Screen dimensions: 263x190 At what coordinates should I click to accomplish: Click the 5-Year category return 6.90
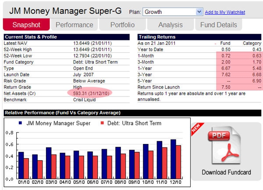coord(257,81)
